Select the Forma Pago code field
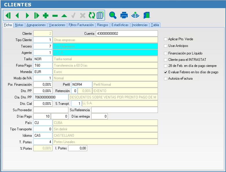226x172 pixels. point(43,65)
